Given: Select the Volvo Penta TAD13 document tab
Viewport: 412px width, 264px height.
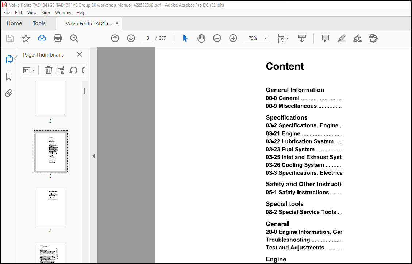Looking at the screenshot, I should point(89,23).
